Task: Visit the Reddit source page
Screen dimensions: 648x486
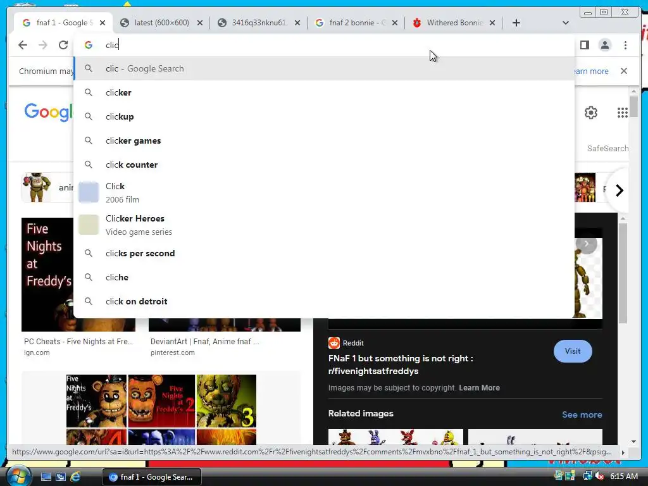Action: pos(572,351)
